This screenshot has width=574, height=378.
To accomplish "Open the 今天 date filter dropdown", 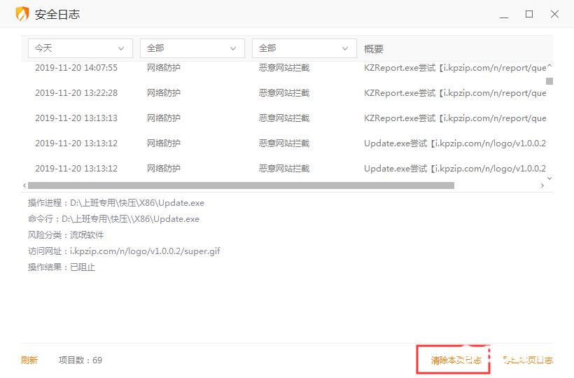I will pos(80,48).
